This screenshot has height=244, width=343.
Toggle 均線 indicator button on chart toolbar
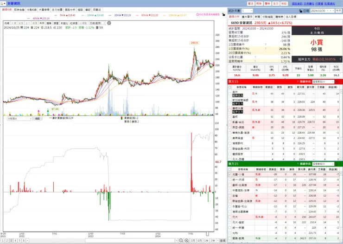tap(7, 23)
